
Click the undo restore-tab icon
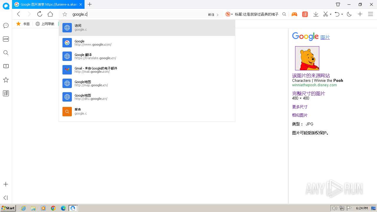(337, 14)
